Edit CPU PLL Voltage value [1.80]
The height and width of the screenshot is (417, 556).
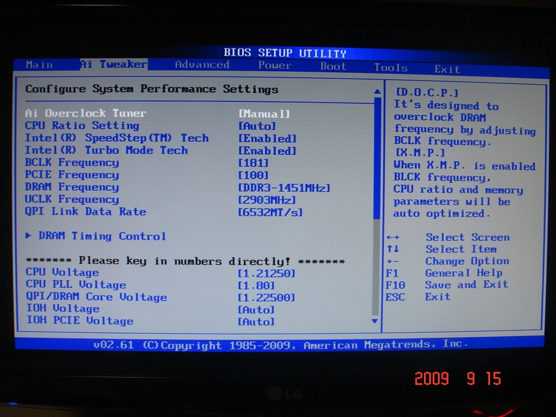[x=256, y=286]
